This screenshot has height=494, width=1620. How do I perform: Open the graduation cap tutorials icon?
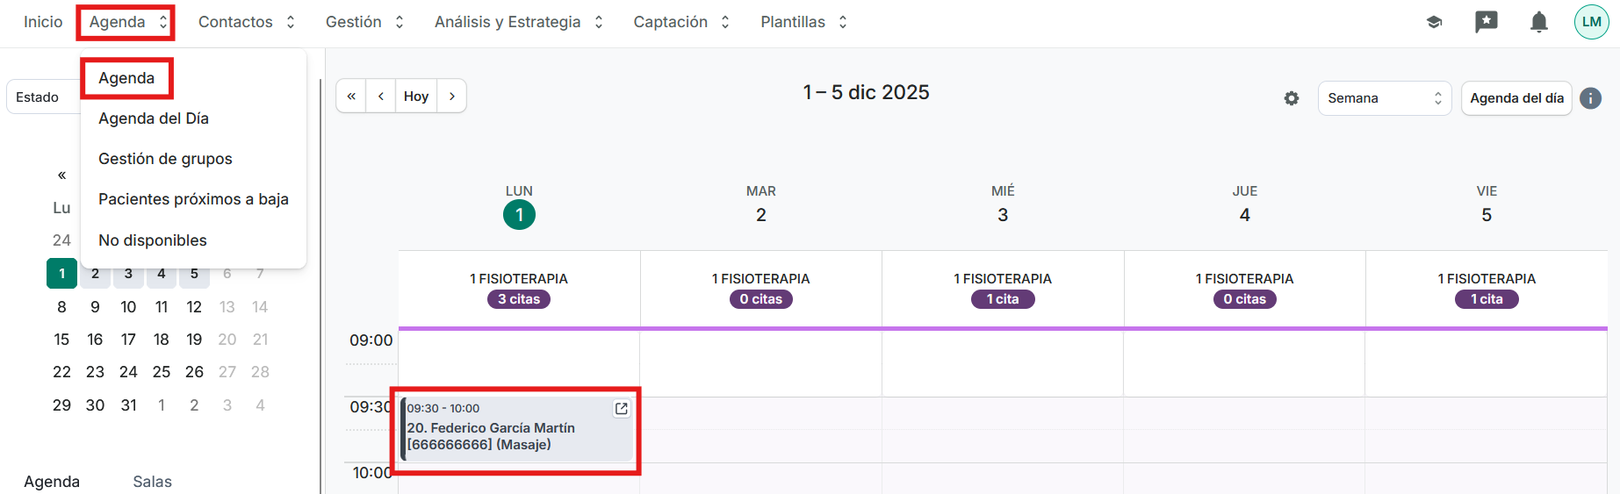(1434, 22)
